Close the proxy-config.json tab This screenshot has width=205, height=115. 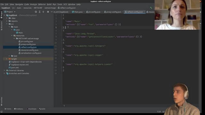pos(123,12)
